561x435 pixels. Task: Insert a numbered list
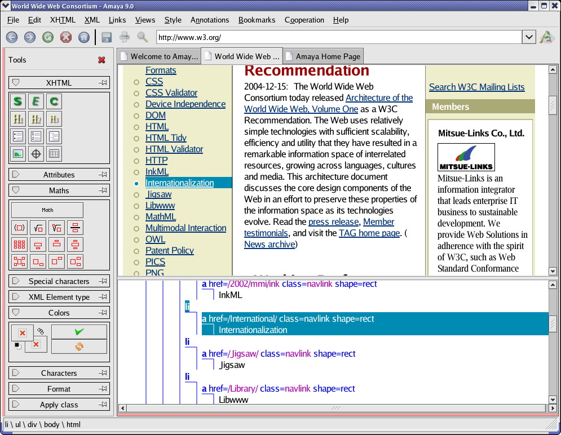(36, 136)
